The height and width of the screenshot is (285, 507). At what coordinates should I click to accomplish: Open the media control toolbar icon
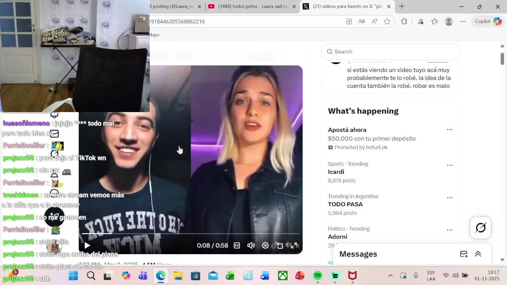(421, 21)
